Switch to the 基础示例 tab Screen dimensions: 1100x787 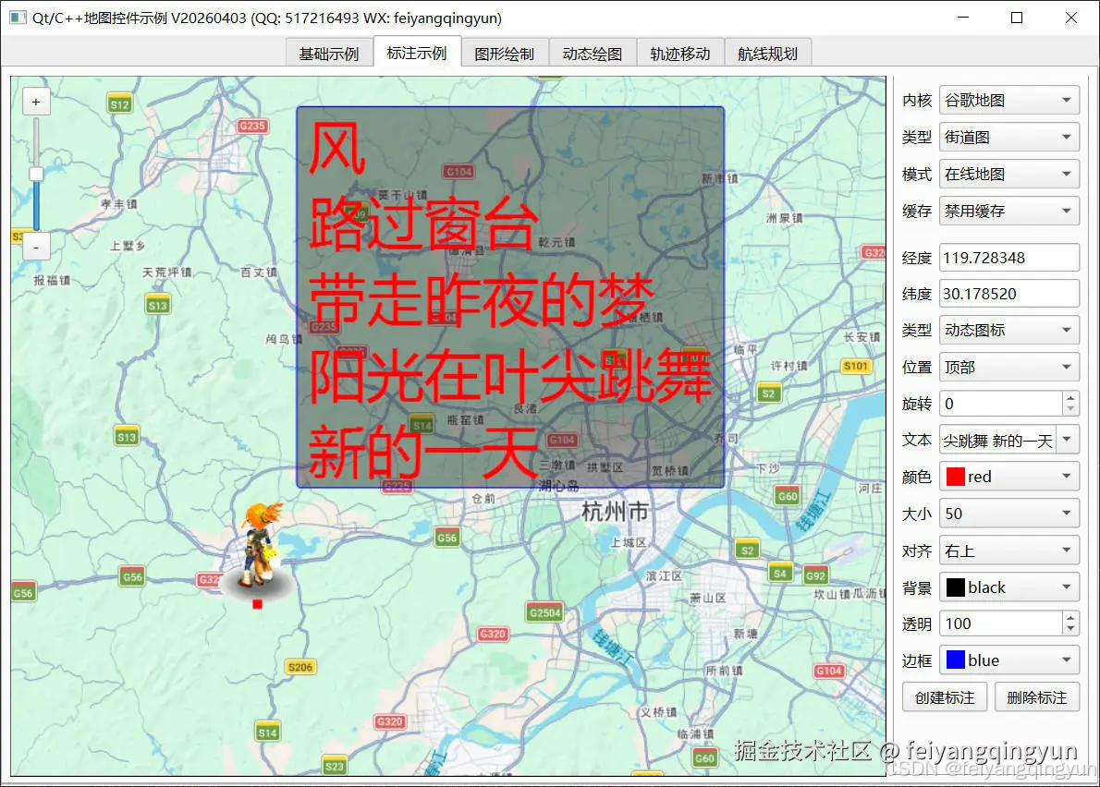tap(329, 53)
